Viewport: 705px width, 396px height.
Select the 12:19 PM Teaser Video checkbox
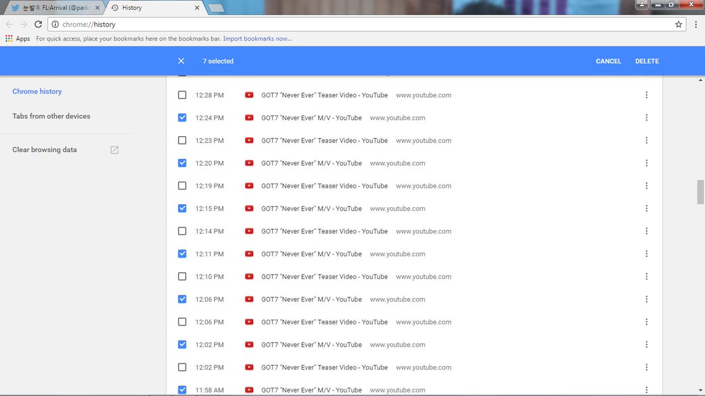coord(182,186)
